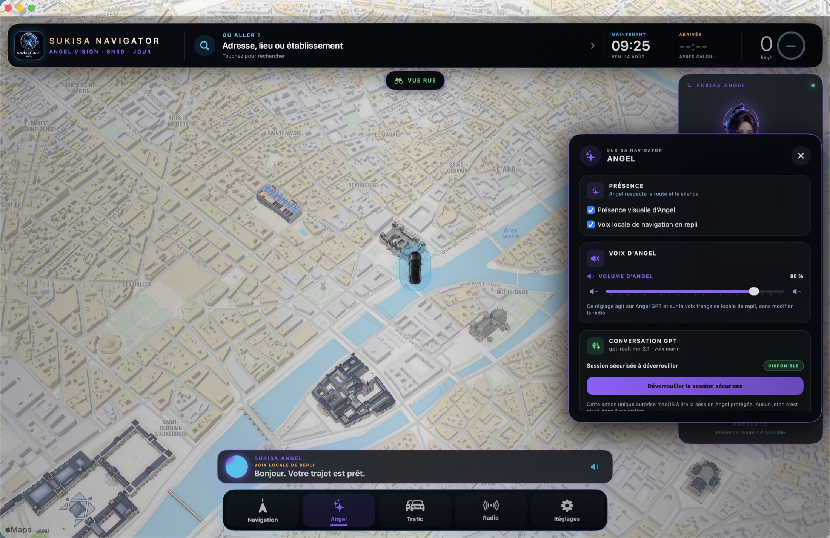This screenshot has height=538, width=830.
Task: Click the binoculars icon in Vue Rue
Action: (398, 80)
